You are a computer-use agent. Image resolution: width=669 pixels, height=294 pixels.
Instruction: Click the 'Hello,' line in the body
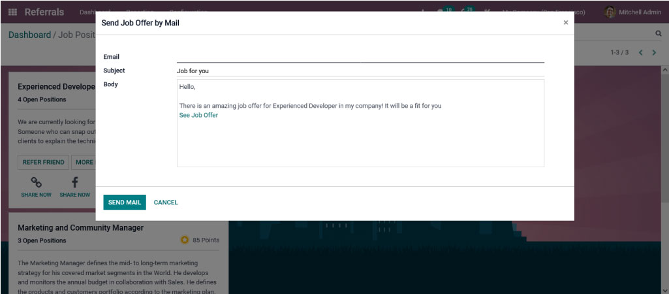[187, 87]
